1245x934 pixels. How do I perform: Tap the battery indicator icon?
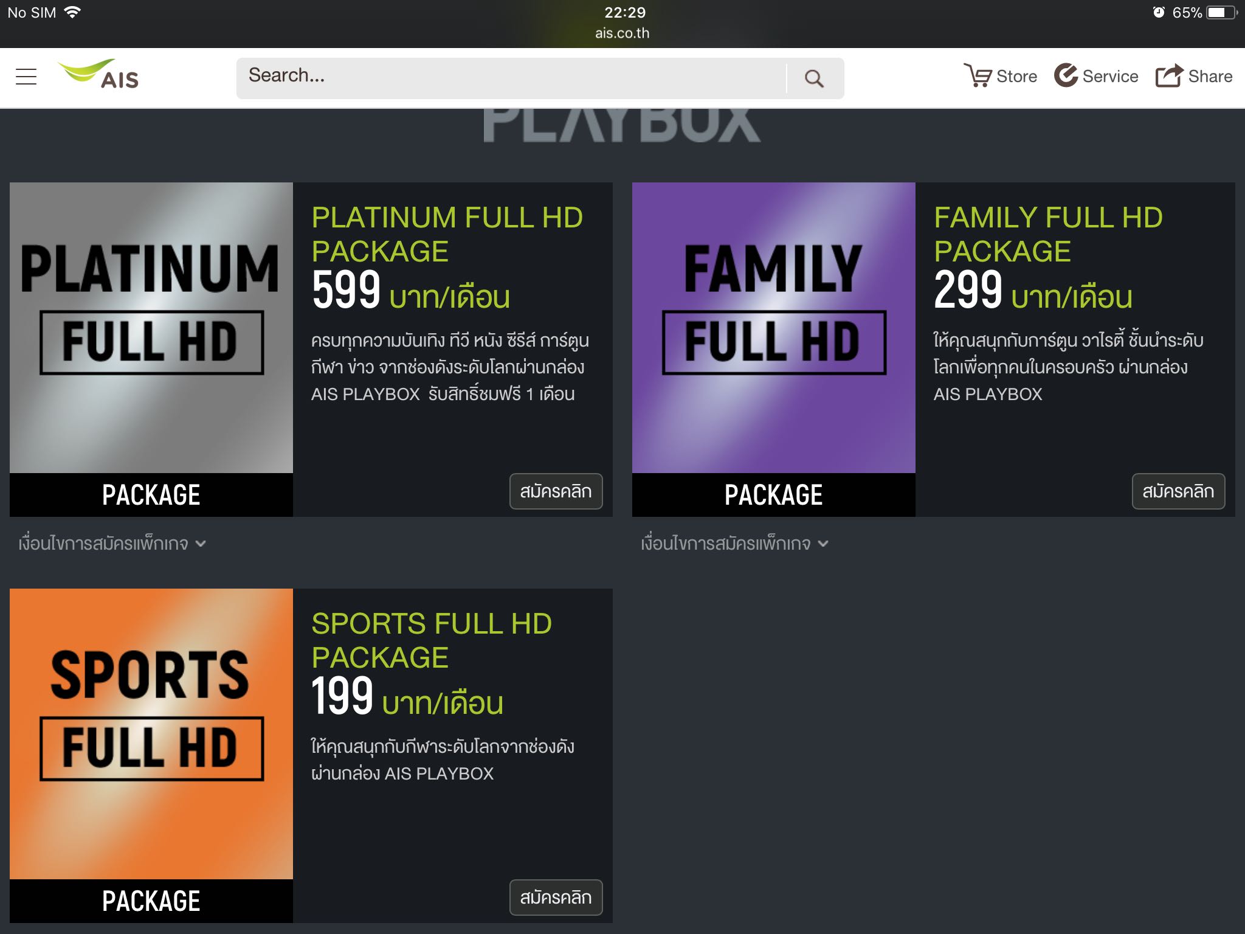pyautogui.click(x=1222, y=13)
